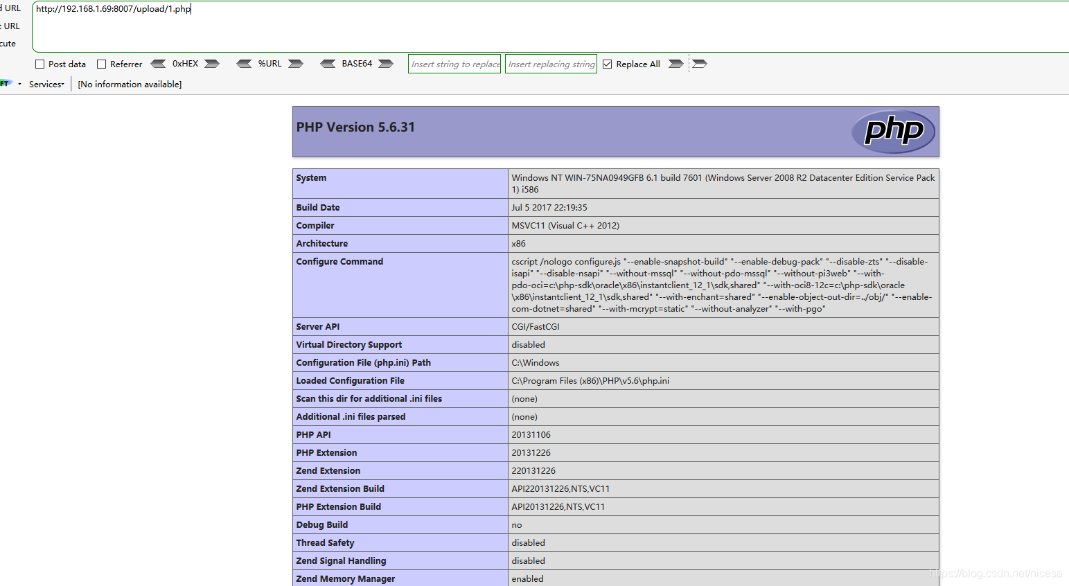This screenshot has width=1069, height=586.
Task: Click the BASE64 encode right arrow
Action: [386, 64]
